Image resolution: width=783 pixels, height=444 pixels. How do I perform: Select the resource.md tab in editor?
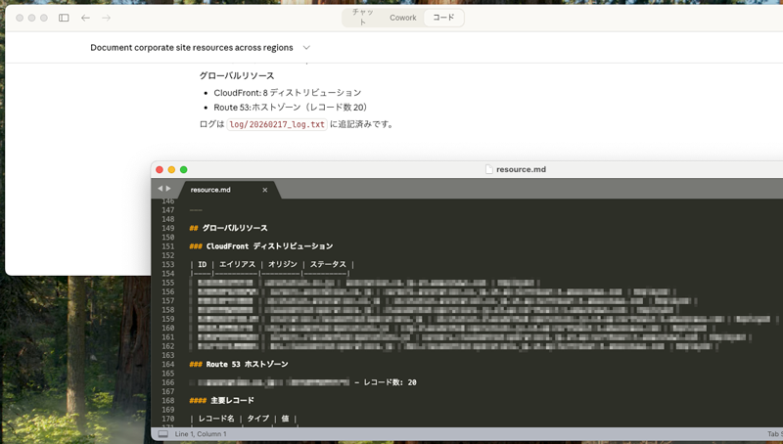(x=210, y=190)
